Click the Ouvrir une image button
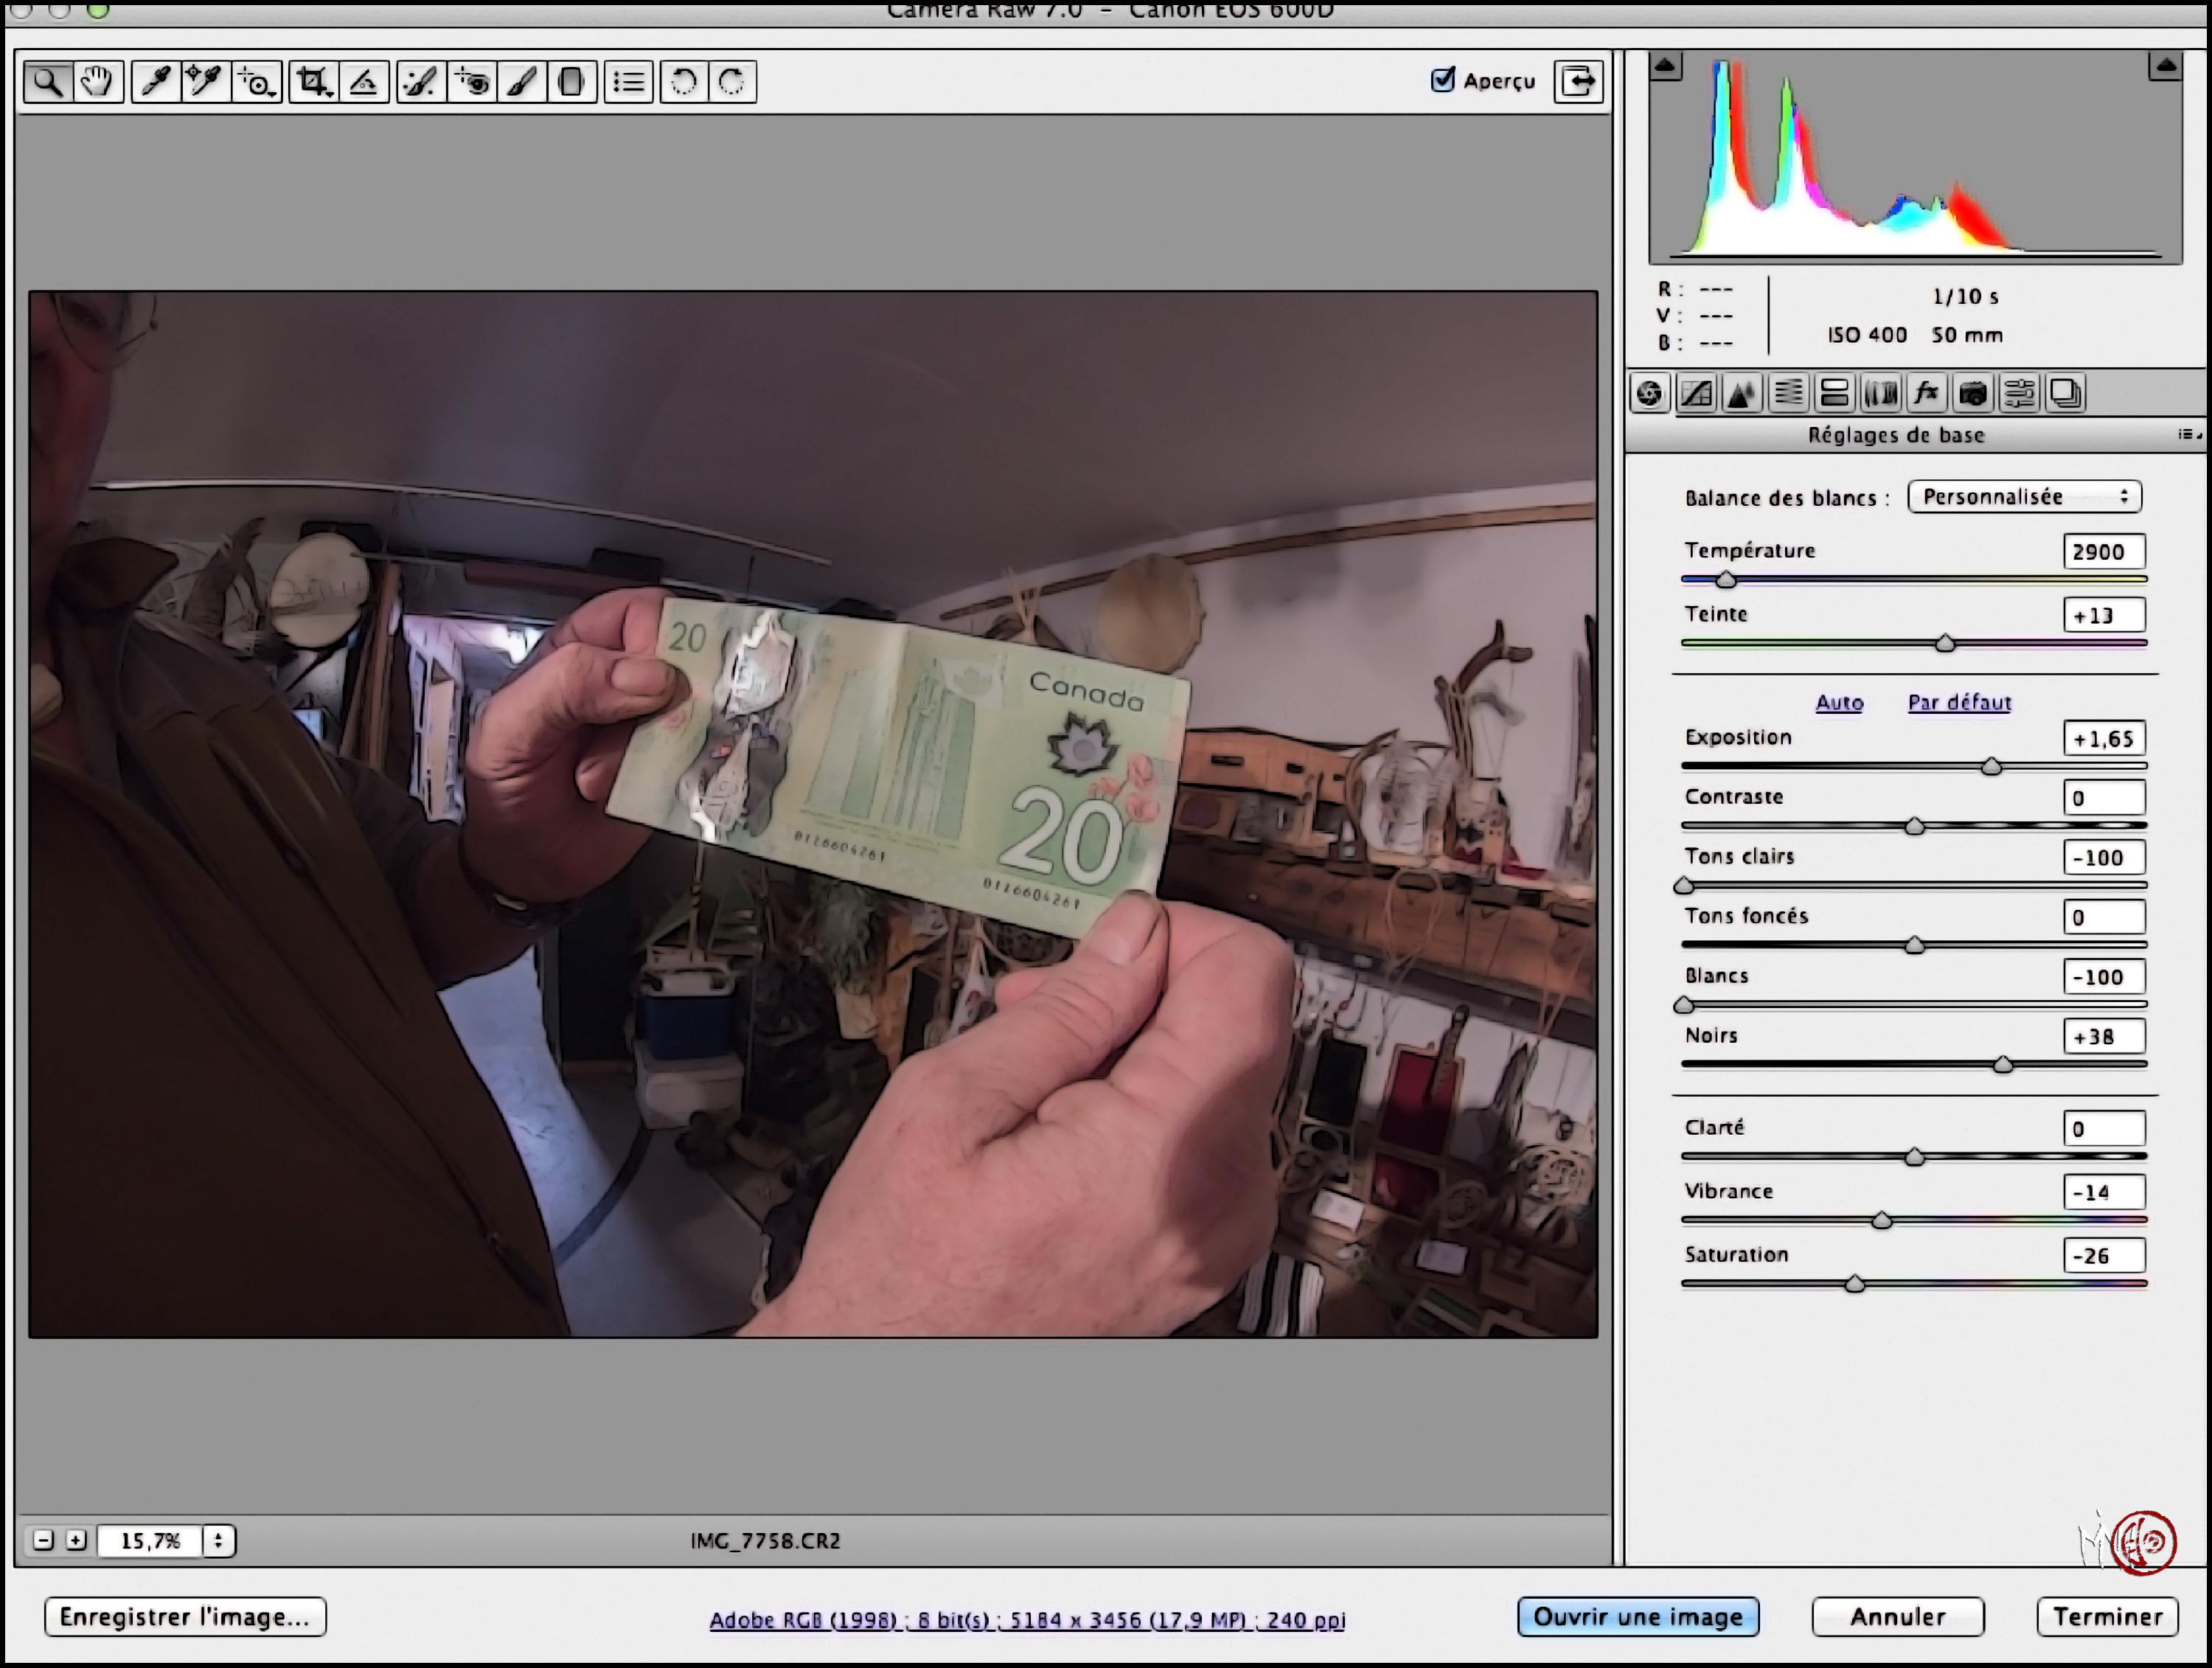The height and width of the screenshot is (1668, 2212). click(1638, 1617)
